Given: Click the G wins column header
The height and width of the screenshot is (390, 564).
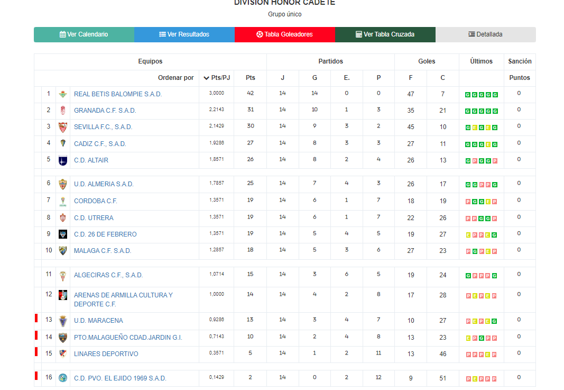Looking at the screenshot, I should click(315, 78).
